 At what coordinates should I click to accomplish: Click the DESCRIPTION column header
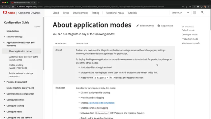click(82, 44)
